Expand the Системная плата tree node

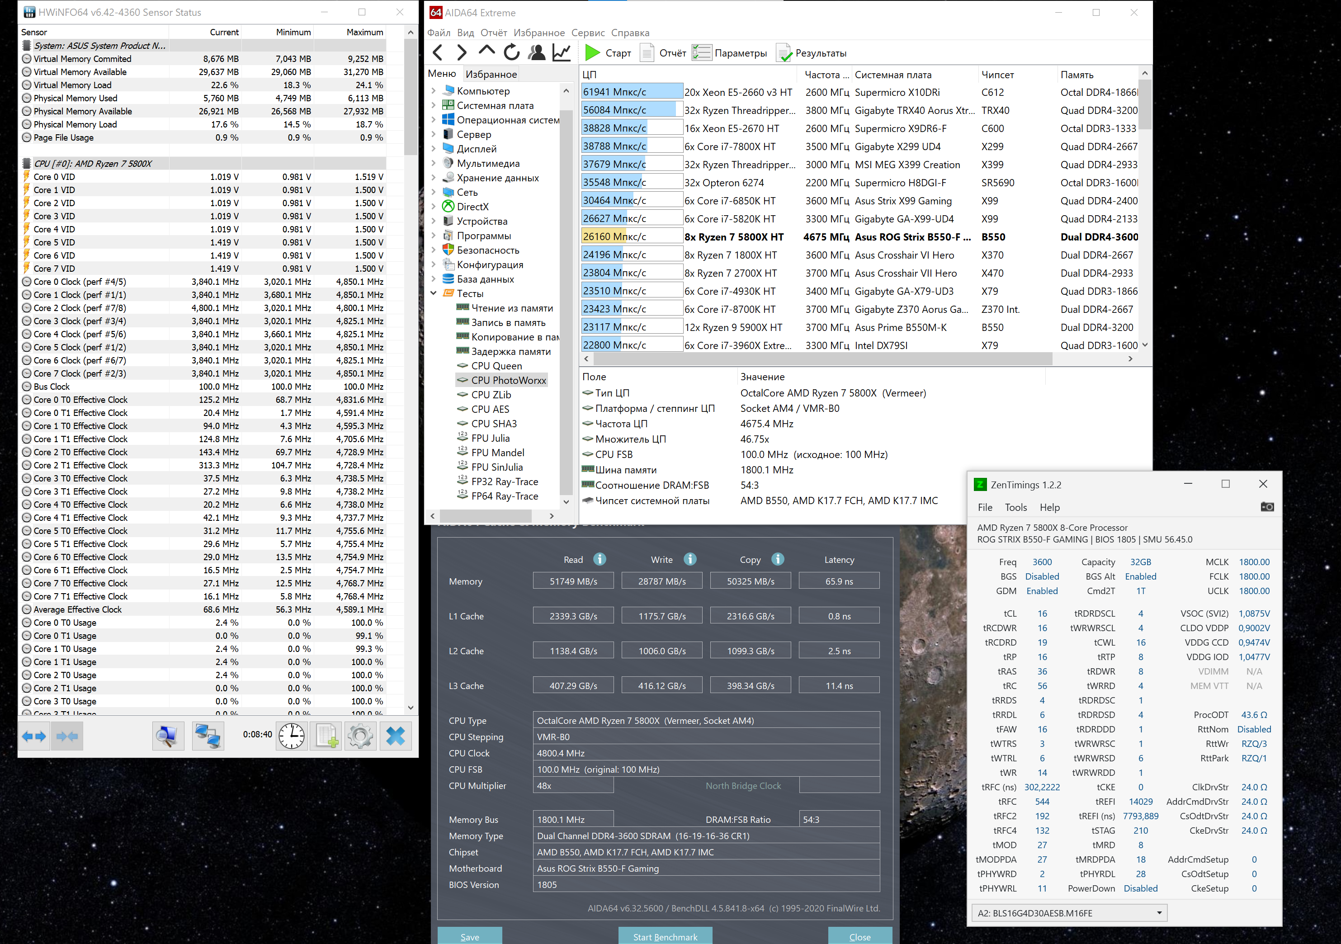pyautogui.click(x=434, y=106)
